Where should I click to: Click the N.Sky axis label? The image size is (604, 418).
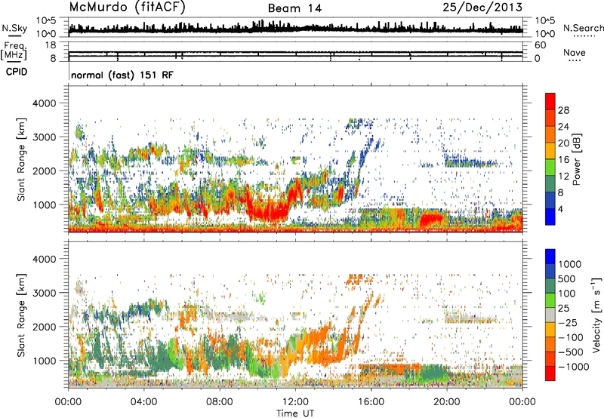pyautogui.click(x=14, y=28)
